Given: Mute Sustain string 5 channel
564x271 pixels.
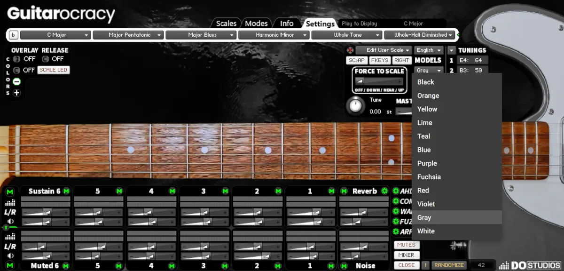Looking at the screenshot, I should click(x=119, y=191).
